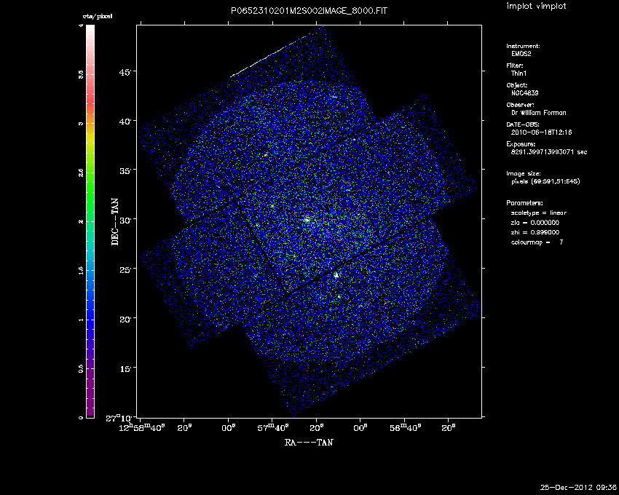619x495 pixels.
Task: Click the pixels (69:591,51:645) value
Action: [x=545, y=181]
